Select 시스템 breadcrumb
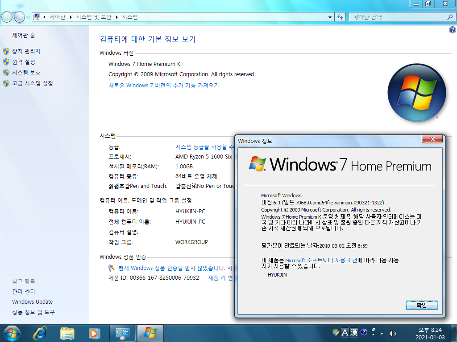Viewport: 457px width, 342px height. point(130,17)
